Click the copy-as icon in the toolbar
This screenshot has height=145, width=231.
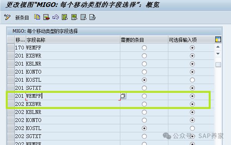37,17
